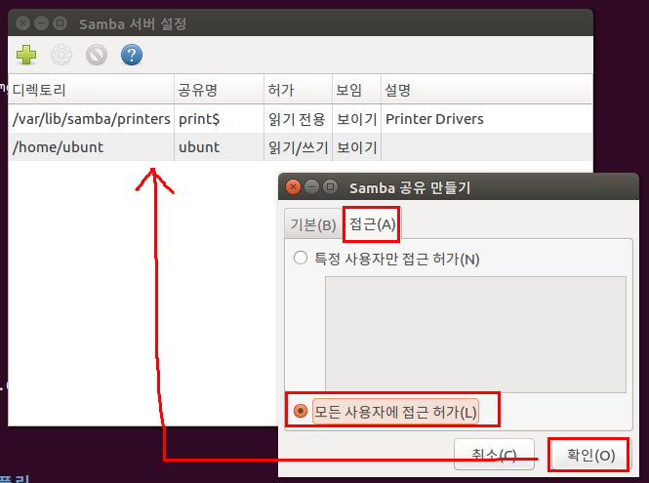The height and width of the screenshot is (483, 649).
Task: Click the empty user list box
Action: pyautogui.click(x=475, y=335)
